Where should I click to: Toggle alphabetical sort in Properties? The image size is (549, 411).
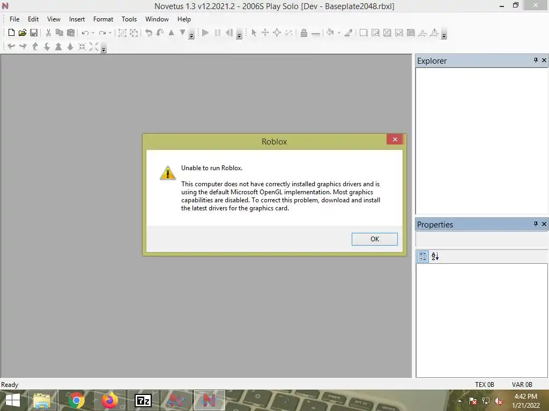tap(435, 256)
